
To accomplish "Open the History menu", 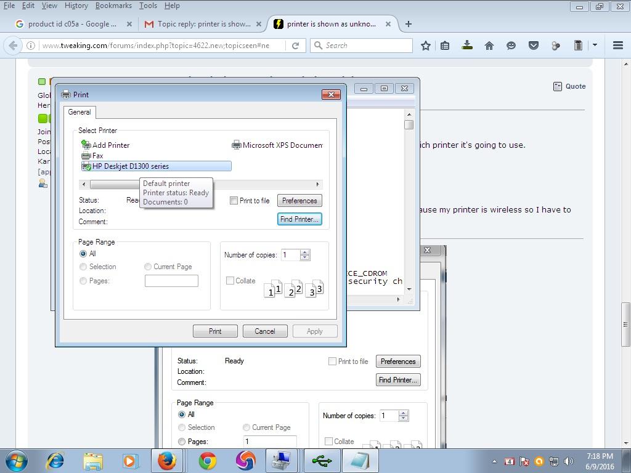I will 76,6.
